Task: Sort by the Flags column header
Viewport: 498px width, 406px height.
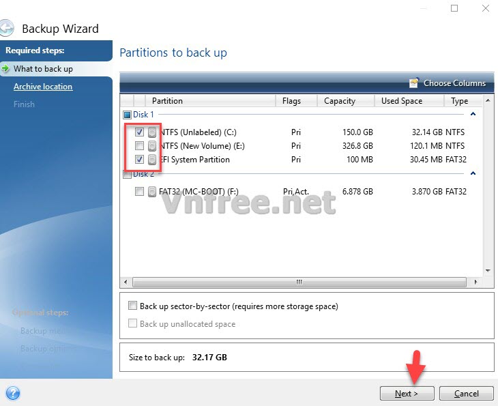Action: pyautogui.click(x=296, y=101)
